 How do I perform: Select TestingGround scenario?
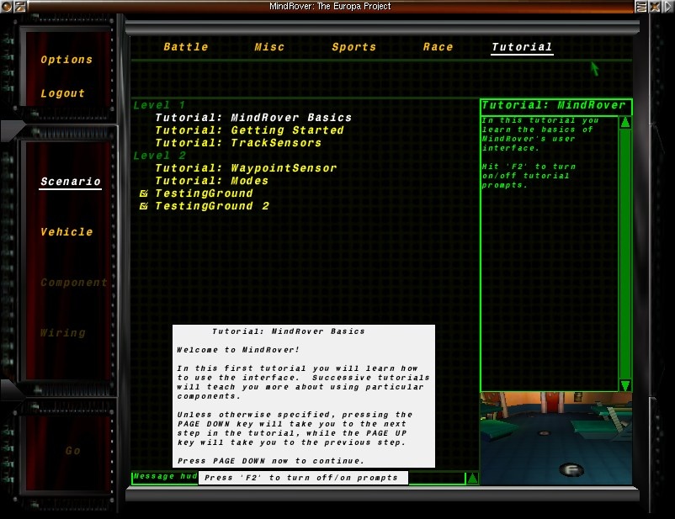point(204,193)
